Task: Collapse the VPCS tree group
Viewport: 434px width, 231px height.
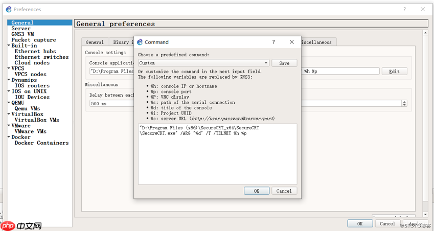Action: (9, 68)
